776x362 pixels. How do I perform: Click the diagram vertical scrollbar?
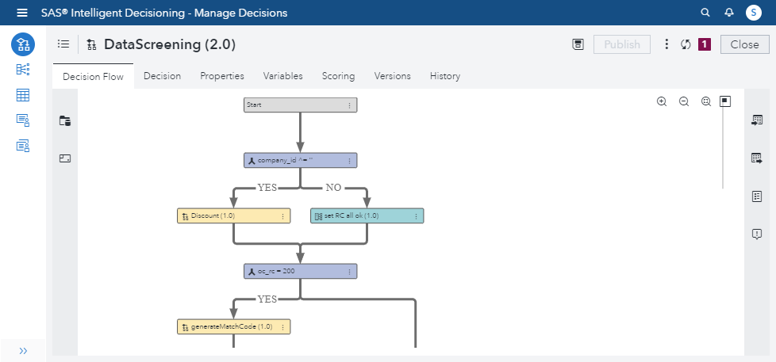pyautogui.click(x=723, y=148)
